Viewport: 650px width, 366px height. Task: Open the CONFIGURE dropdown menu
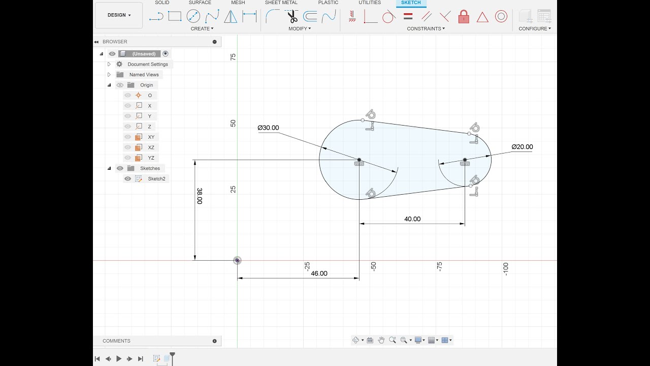point(535,28)
